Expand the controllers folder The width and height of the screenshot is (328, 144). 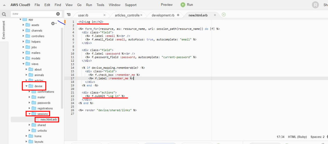click(x=24, y=36)
